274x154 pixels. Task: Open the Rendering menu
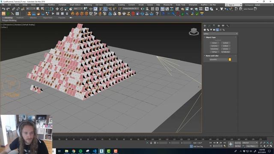click(x=88, y=5)
